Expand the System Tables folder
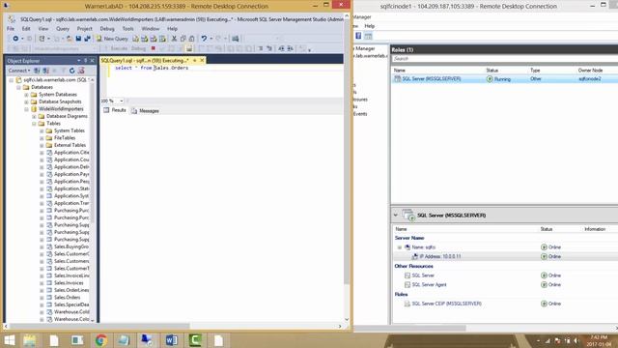Screen dimensions: 618x348 [42, 131]
